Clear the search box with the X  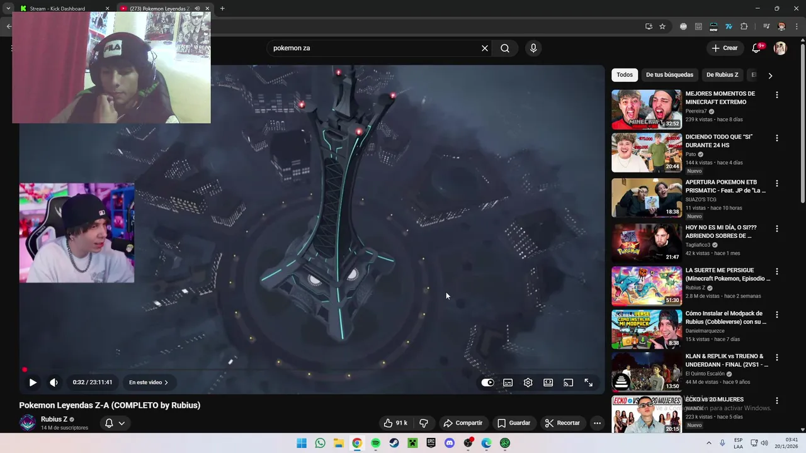click(x=485, y=48)
